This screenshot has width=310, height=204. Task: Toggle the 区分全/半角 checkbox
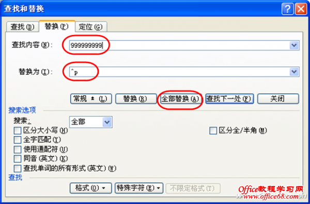[213, 130]
